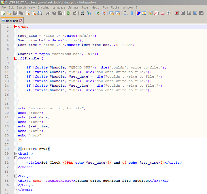The image size is (207, 194).
Task: Collapse the <html> tag fold marker
Action: [x=15, y=153]
